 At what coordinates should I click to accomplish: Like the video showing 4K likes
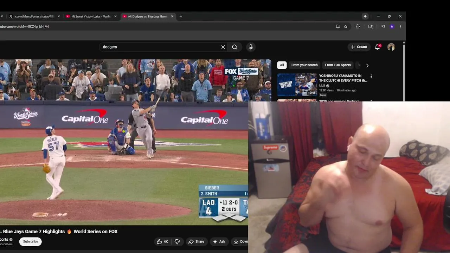(162, 241)
